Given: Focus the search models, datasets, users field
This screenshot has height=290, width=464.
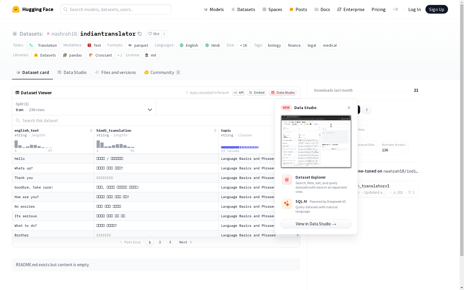Looking at the screenshot, I should 116,9.
